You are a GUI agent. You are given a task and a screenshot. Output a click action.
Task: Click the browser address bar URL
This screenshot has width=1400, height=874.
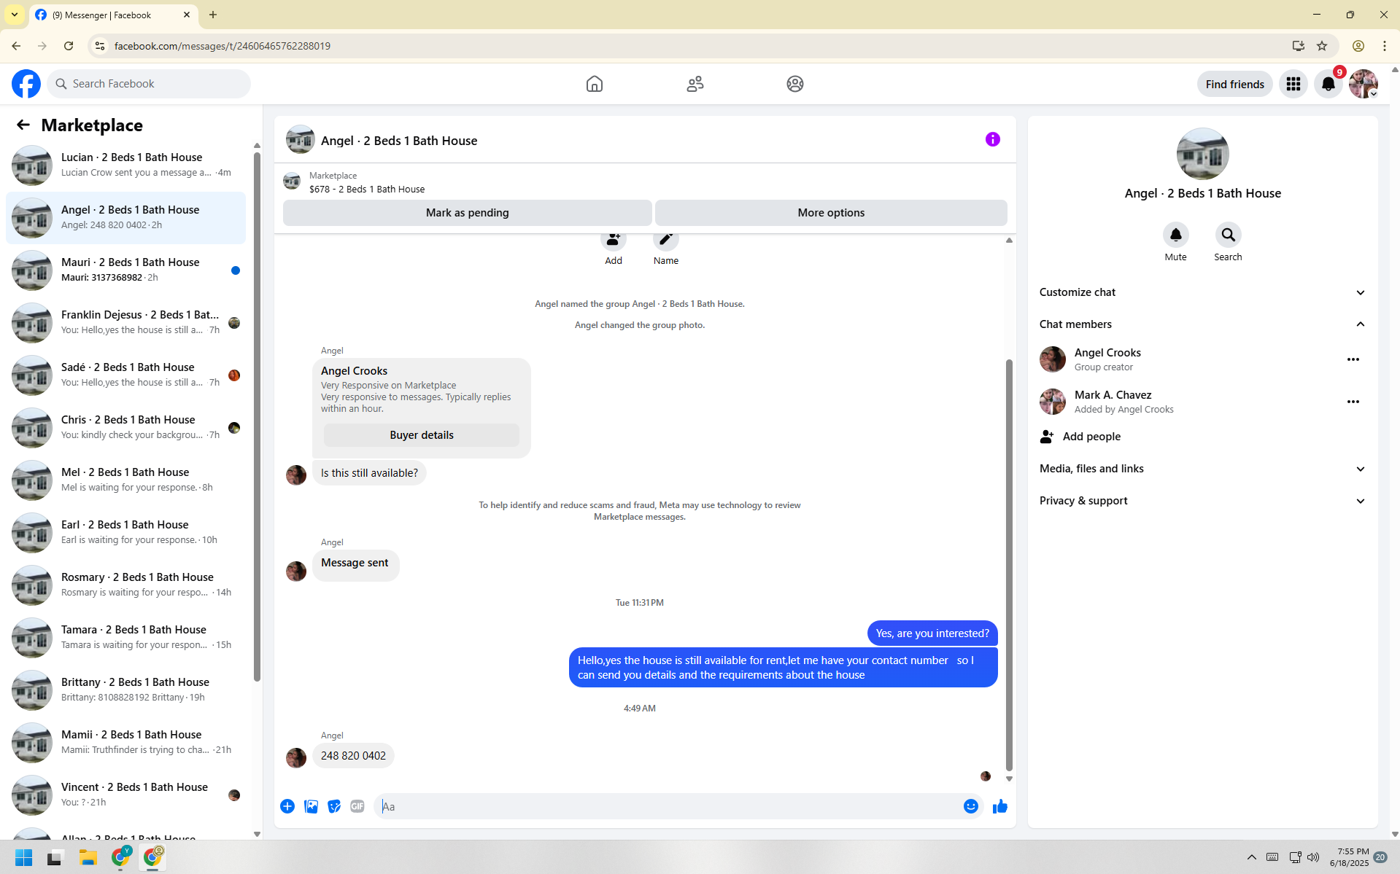[x=223, y=46]
